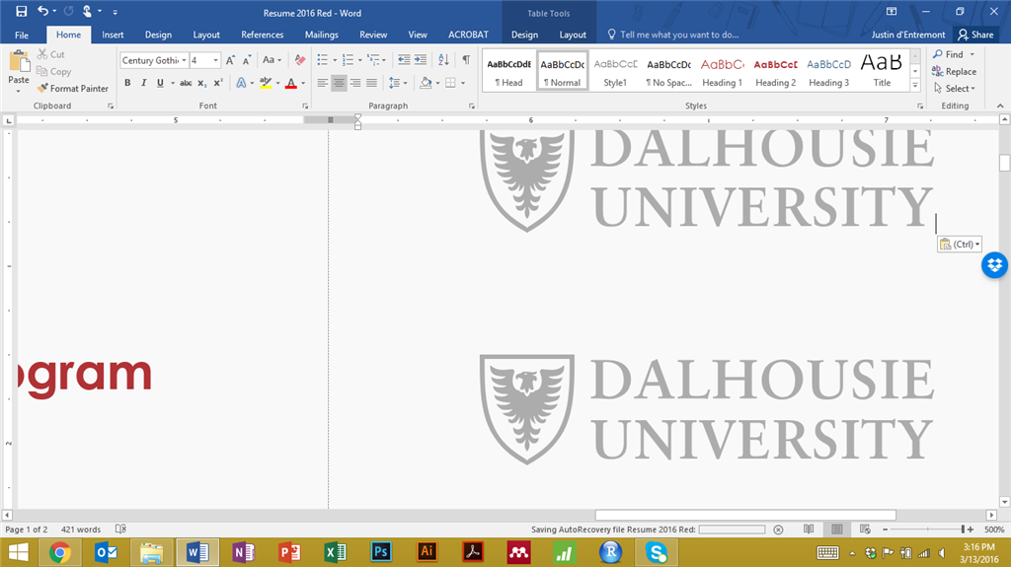Apply the Title style
The height and width of the screenshot is (567, 1011).
click(x=882, y=72)
